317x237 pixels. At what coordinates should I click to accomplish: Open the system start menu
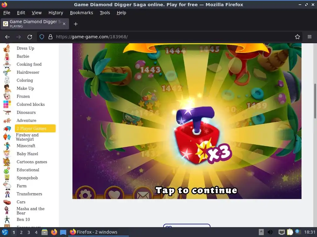tap(5, 232)
